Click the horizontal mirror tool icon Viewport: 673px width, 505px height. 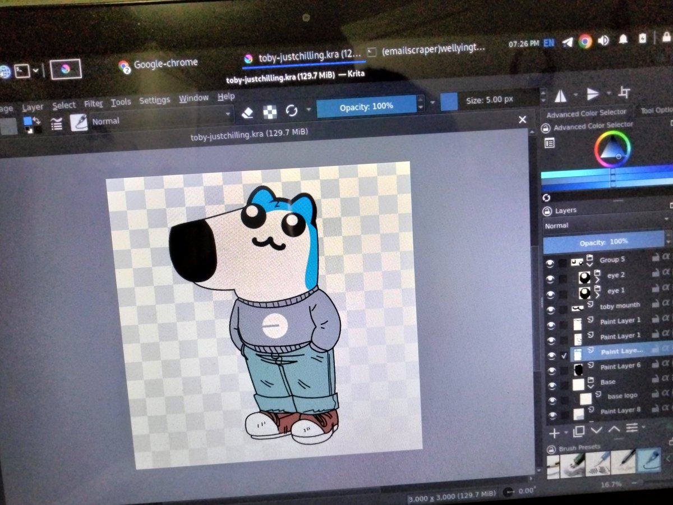tap(560, 96)
